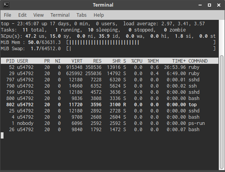Click the sshd command in PID 25 row
Viewport: 225px width, 172px height.
(194, 111)
